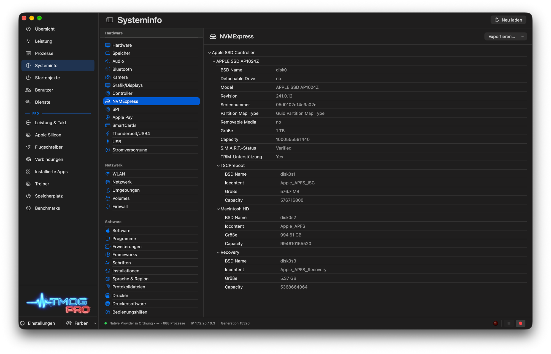Open Flugschreiber in the sidebar

58,147
